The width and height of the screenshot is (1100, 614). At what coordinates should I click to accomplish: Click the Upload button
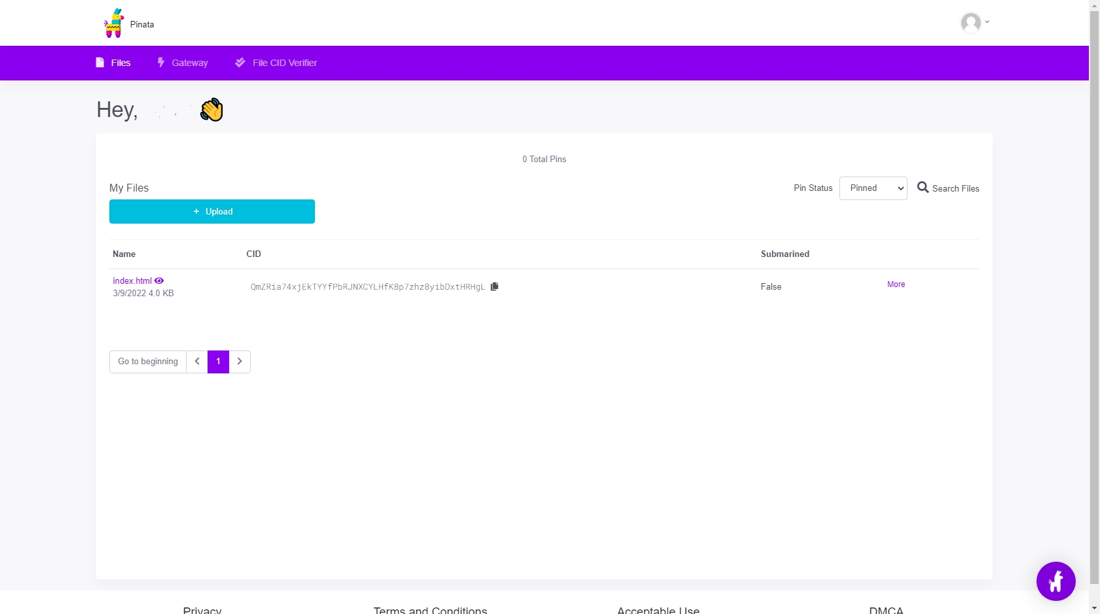click(x=211, y=211)
